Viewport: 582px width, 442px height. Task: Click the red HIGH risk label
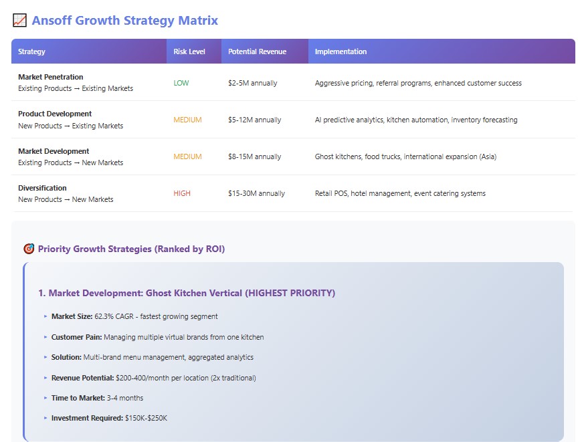(x=182, y=193)
